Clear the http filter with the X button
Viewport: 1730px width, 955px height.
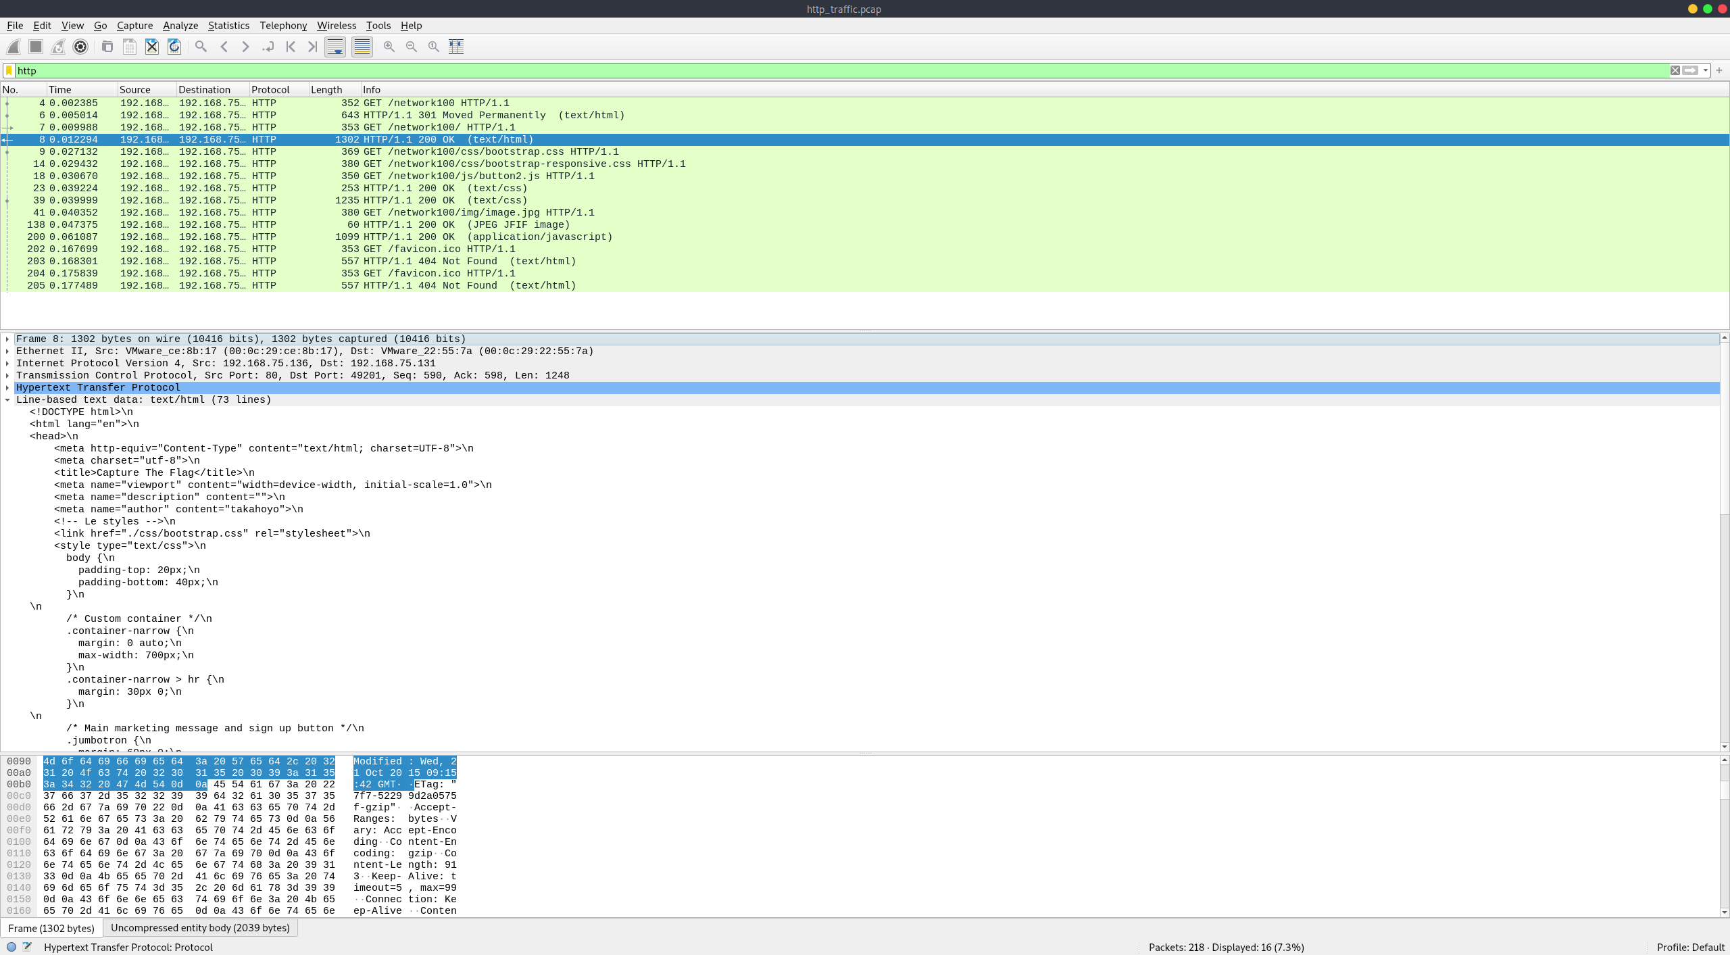tap(1676, 70)
